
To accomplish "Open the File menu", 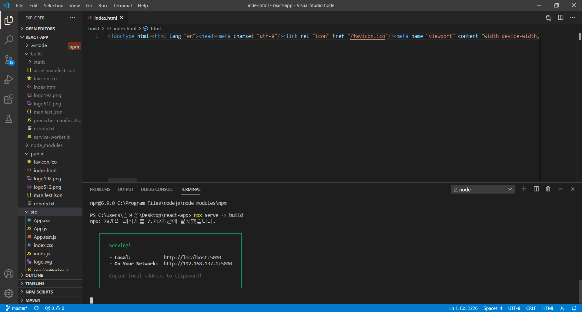I will click(x=19, y=5).
